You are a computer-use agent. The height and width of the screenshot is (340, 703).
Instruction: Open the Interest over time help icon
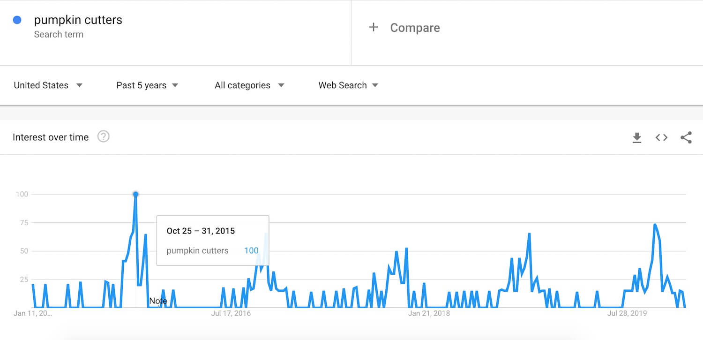tap(103, 137)
